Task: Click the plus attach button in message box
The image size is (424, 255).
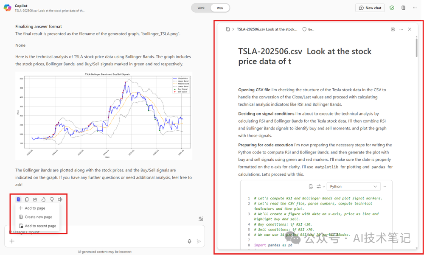Action: pos(12,241)
